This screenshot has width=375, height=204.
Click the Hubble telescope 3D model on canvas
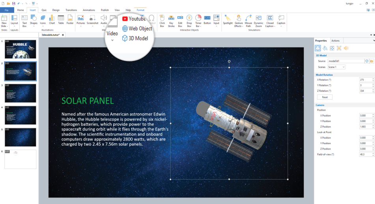pyautogui.click(x=234, y=127)
